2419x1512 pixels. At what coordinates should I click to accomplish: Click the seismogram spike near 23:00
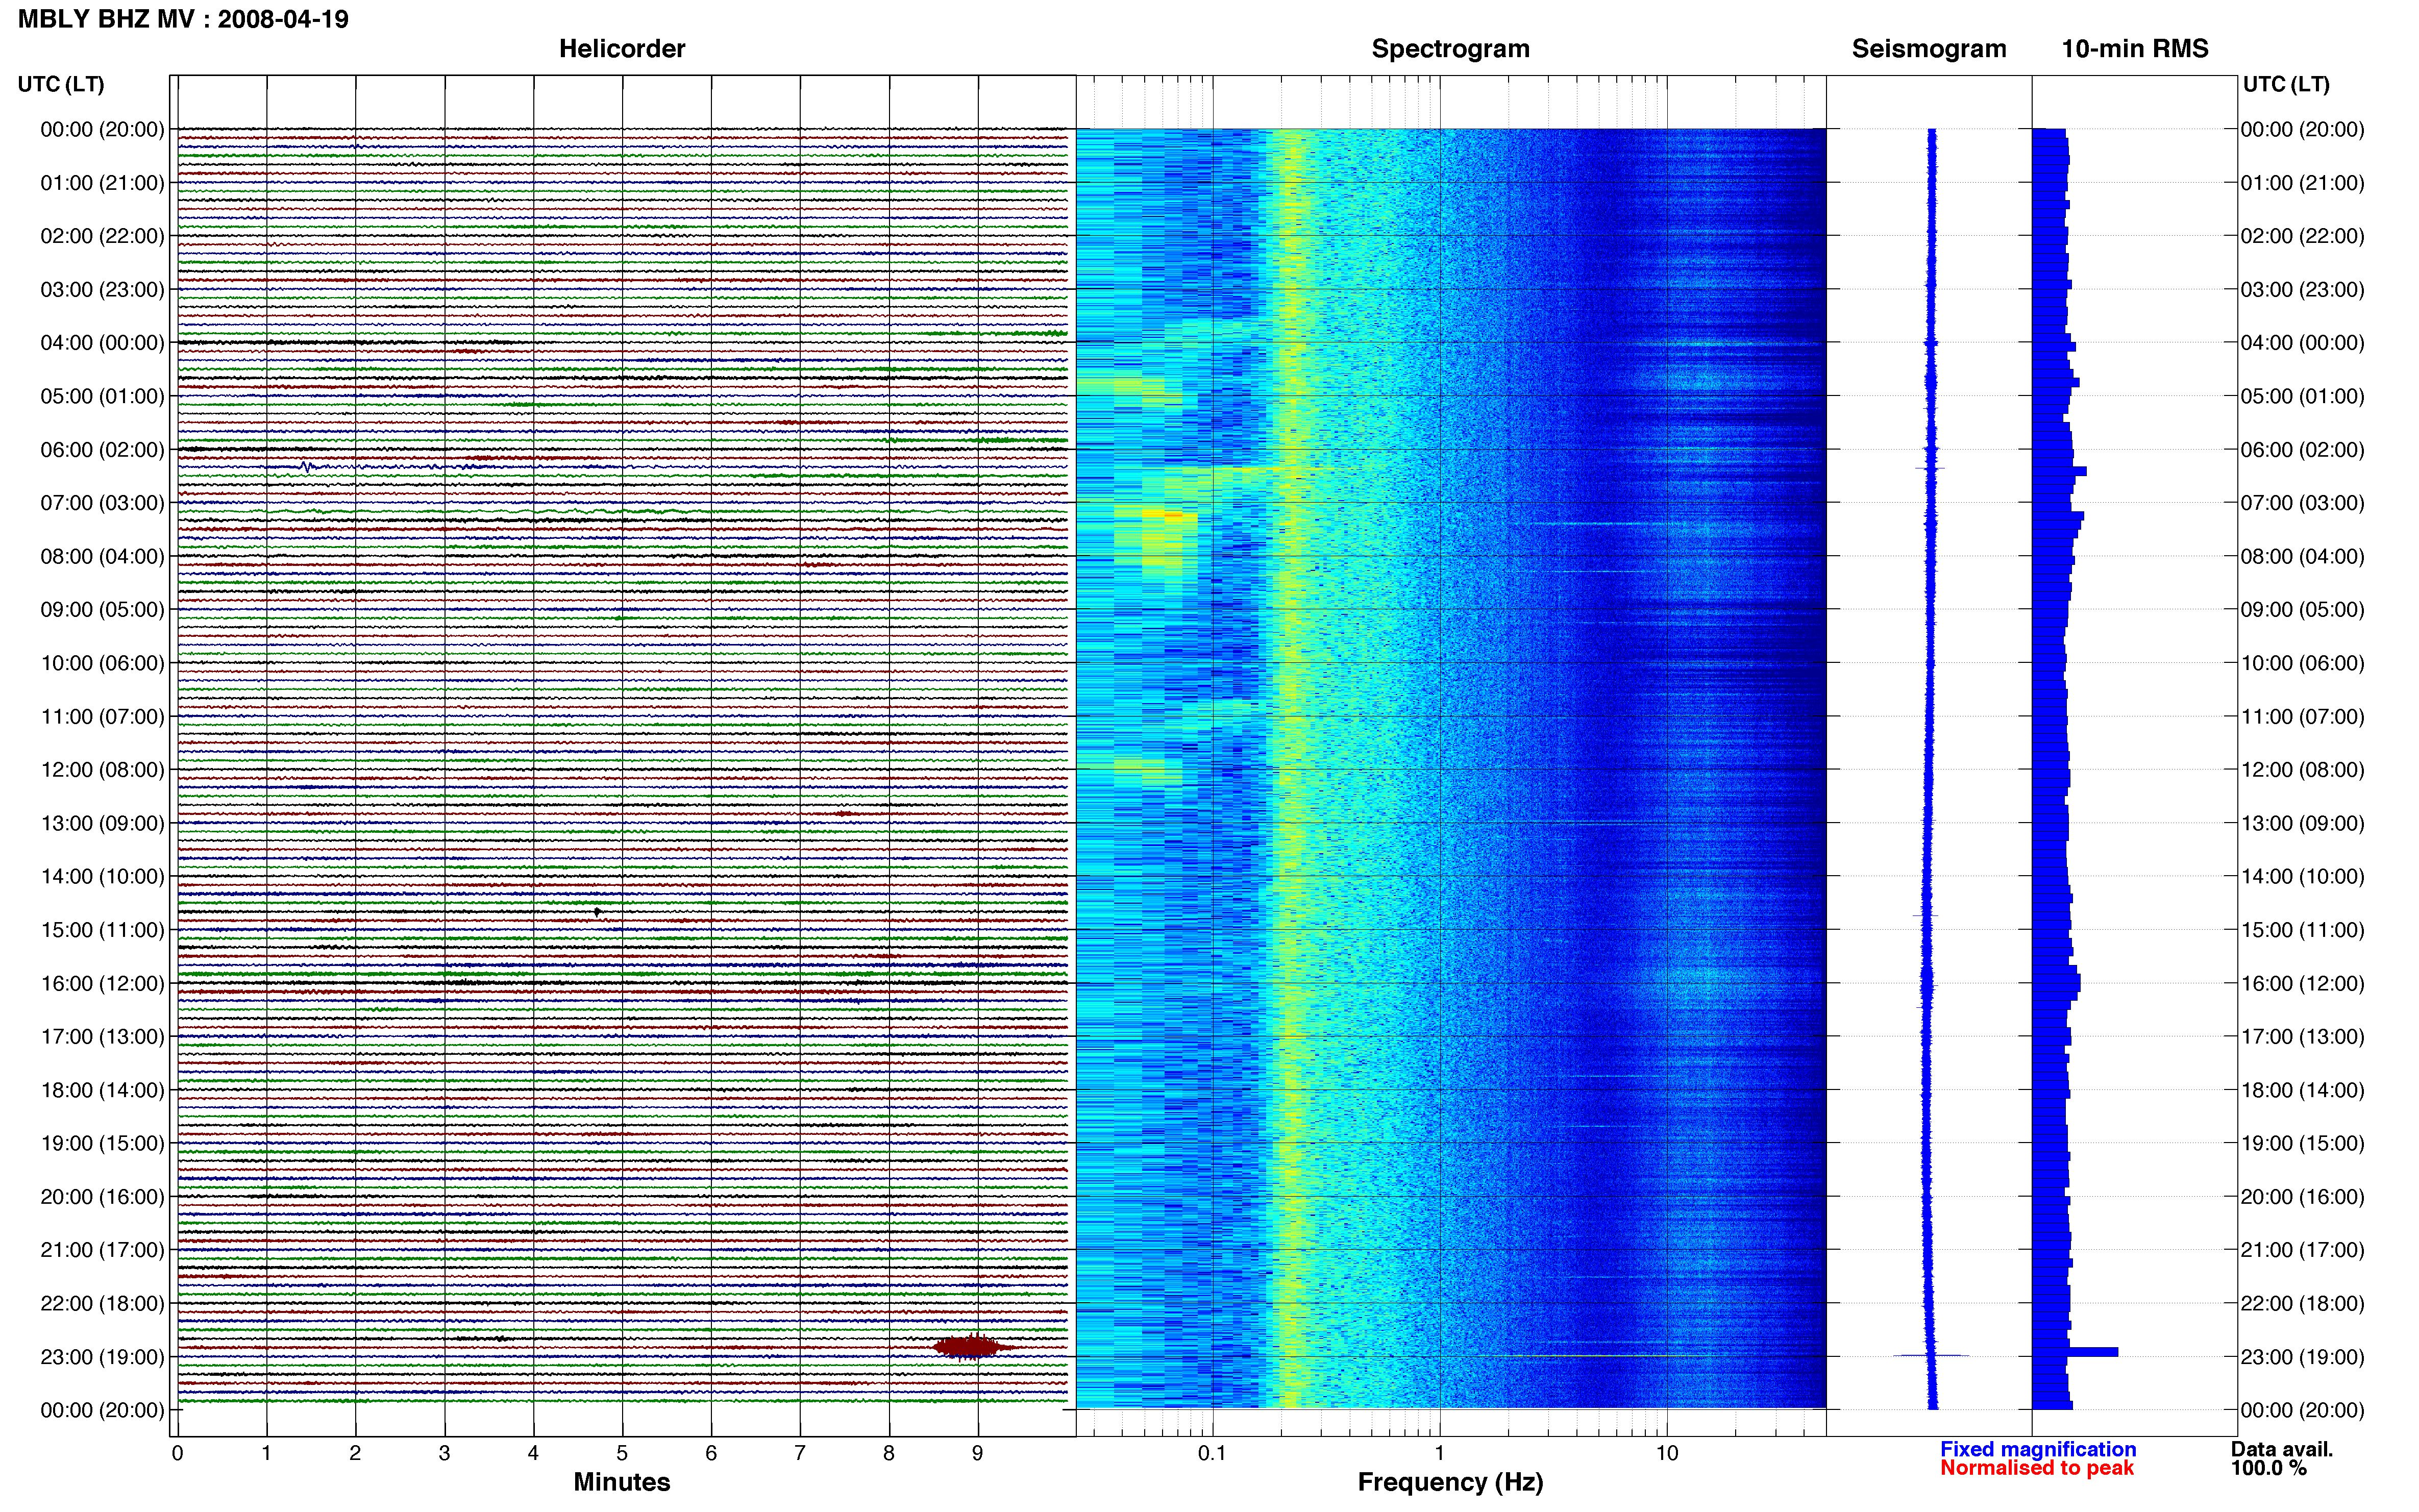[1931, 1356]
